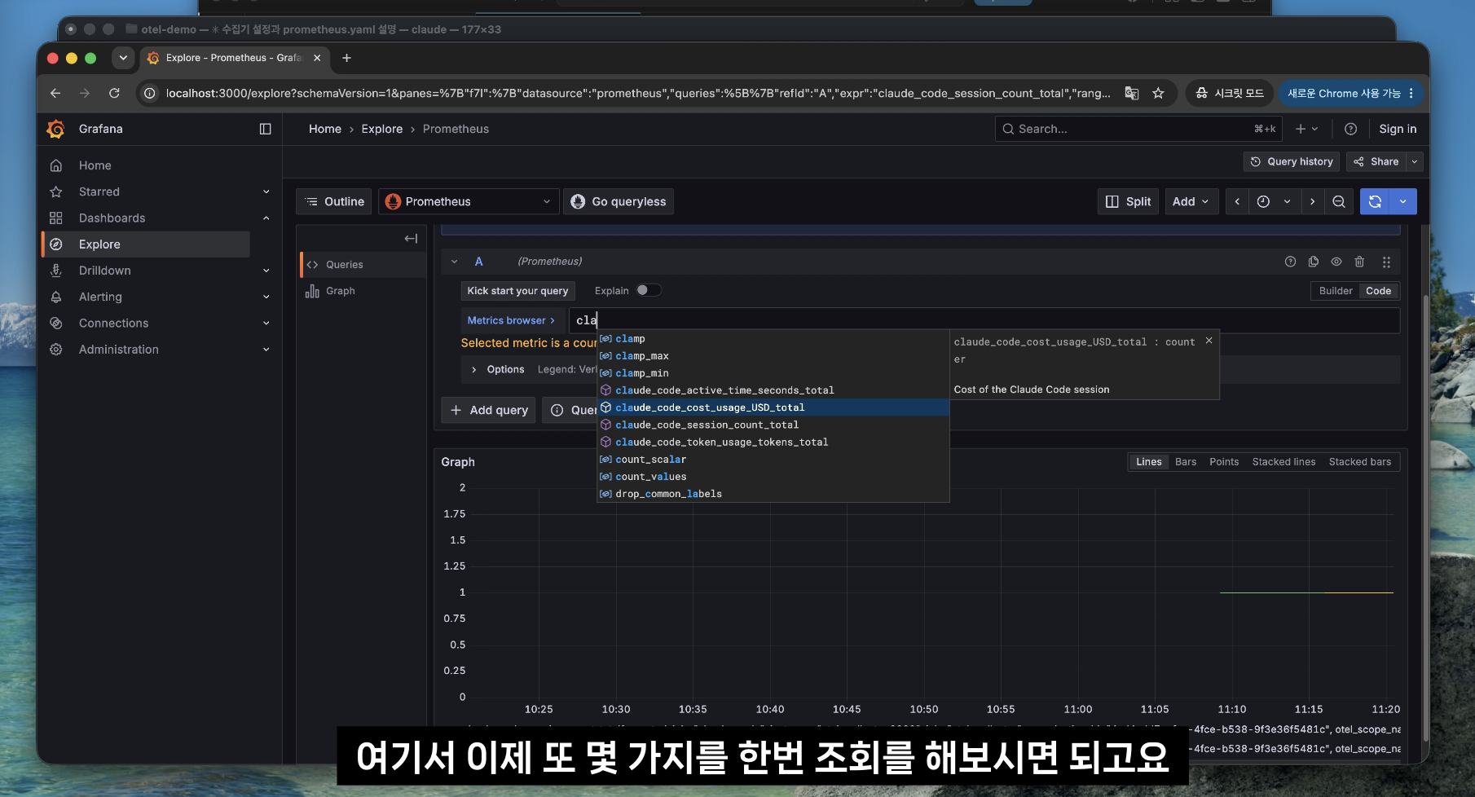Toggle query A visibility eye icon
1475x797 pixels.
pos(1336,262)
